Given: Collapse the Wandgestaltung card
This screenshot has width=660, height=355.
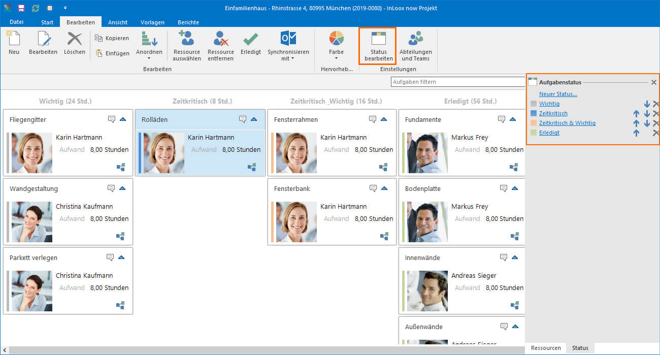Looking at the screenshot, I should (122, 188).
